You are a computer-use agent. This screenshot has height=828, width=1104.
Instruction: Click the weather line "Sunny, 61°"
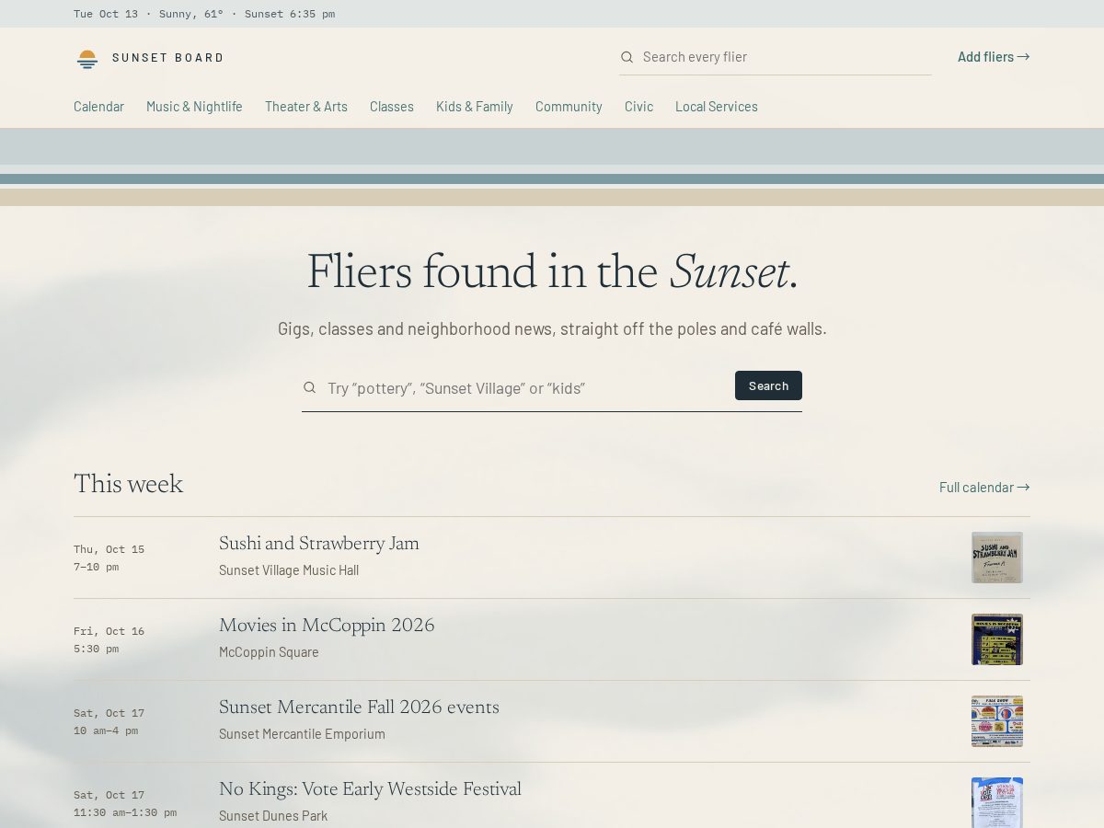click(191, 14)
